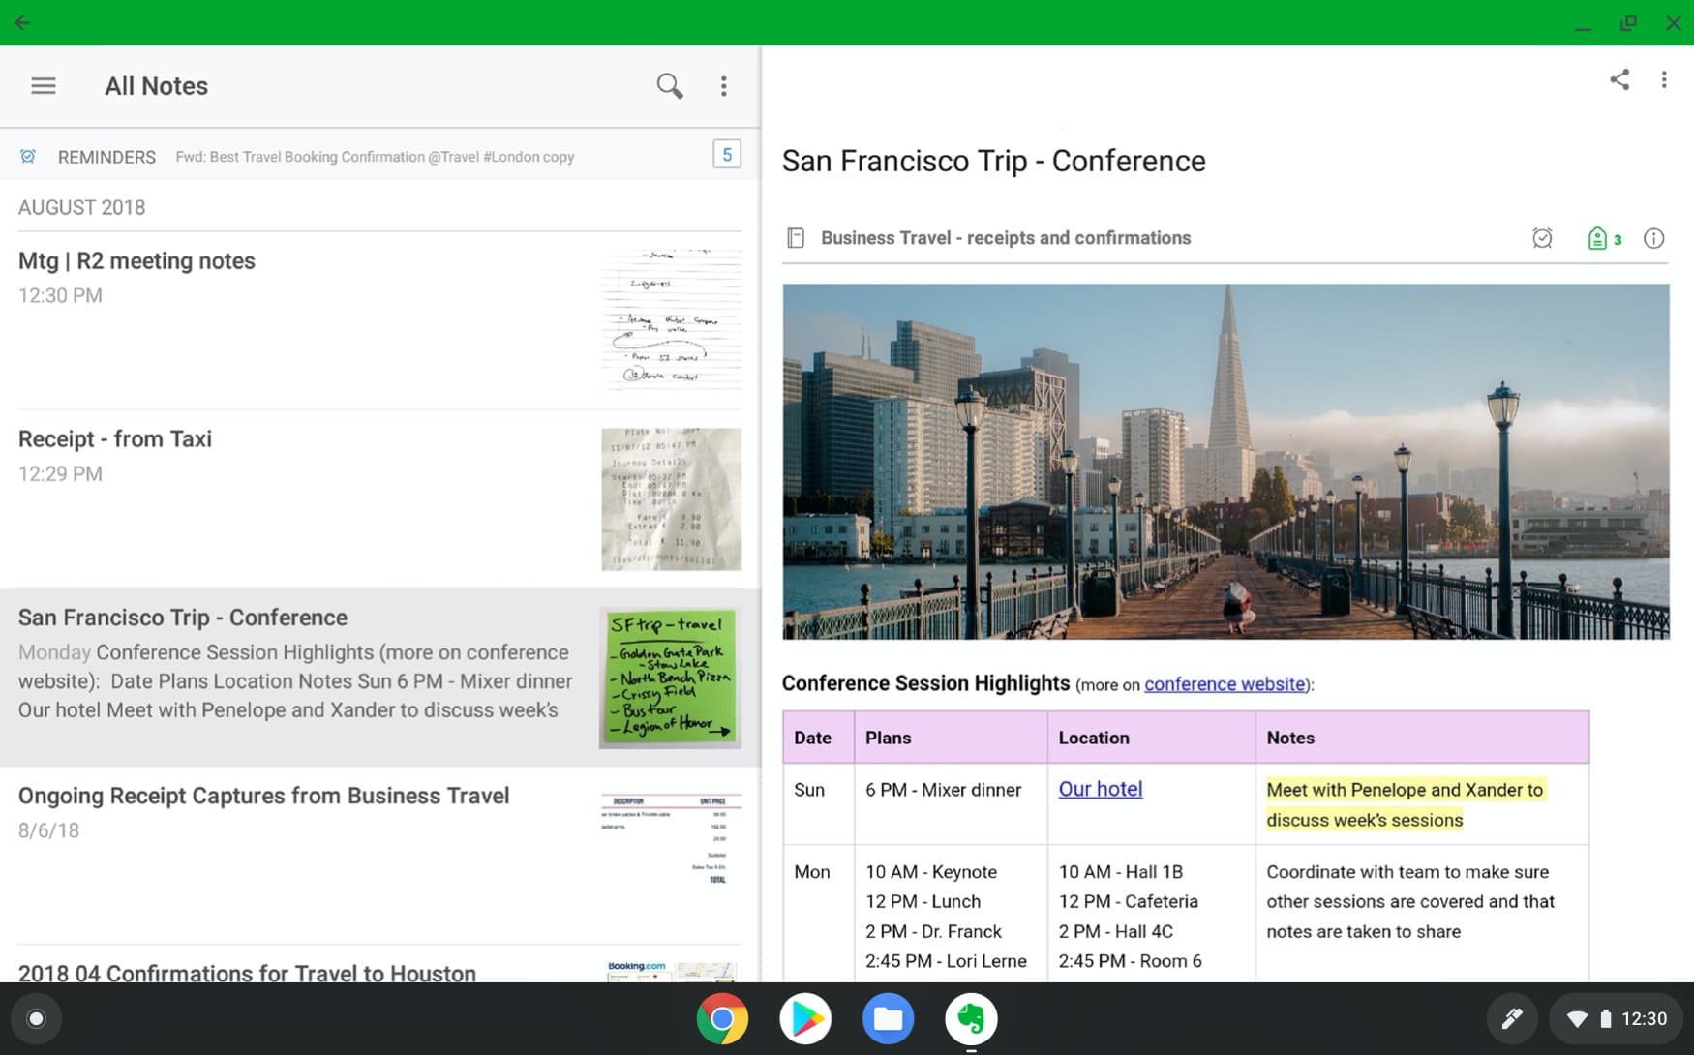The image size is (1694, 1055).
Task: Open the Fwd: Best Travel Booking Confirmation reminder
Action: click(375, 157)
